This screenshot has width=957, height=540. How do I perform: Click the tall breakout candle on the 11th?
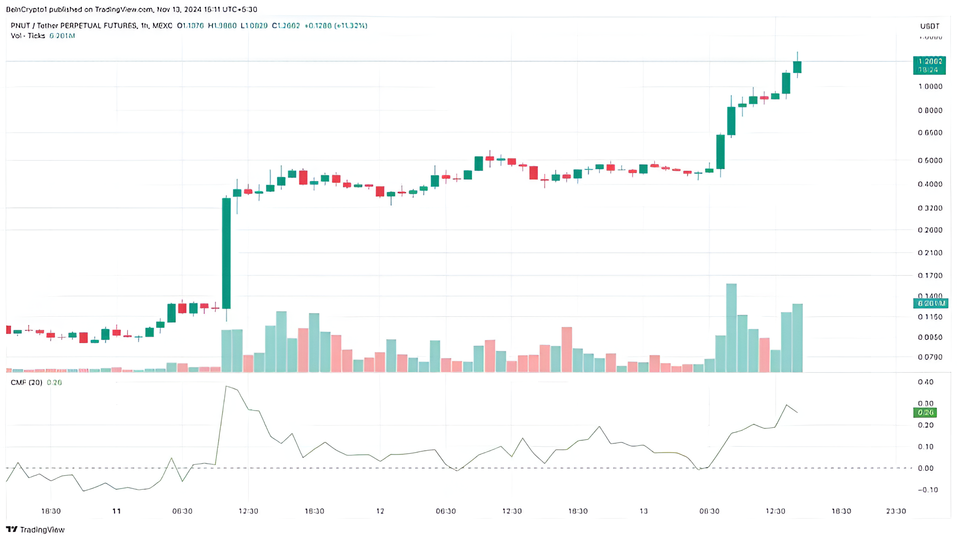point(226,253)
